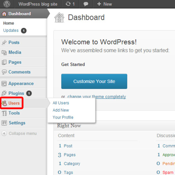Click the Posts pushpin icon
Screen dimensions: 175x175
pos(4,42)
